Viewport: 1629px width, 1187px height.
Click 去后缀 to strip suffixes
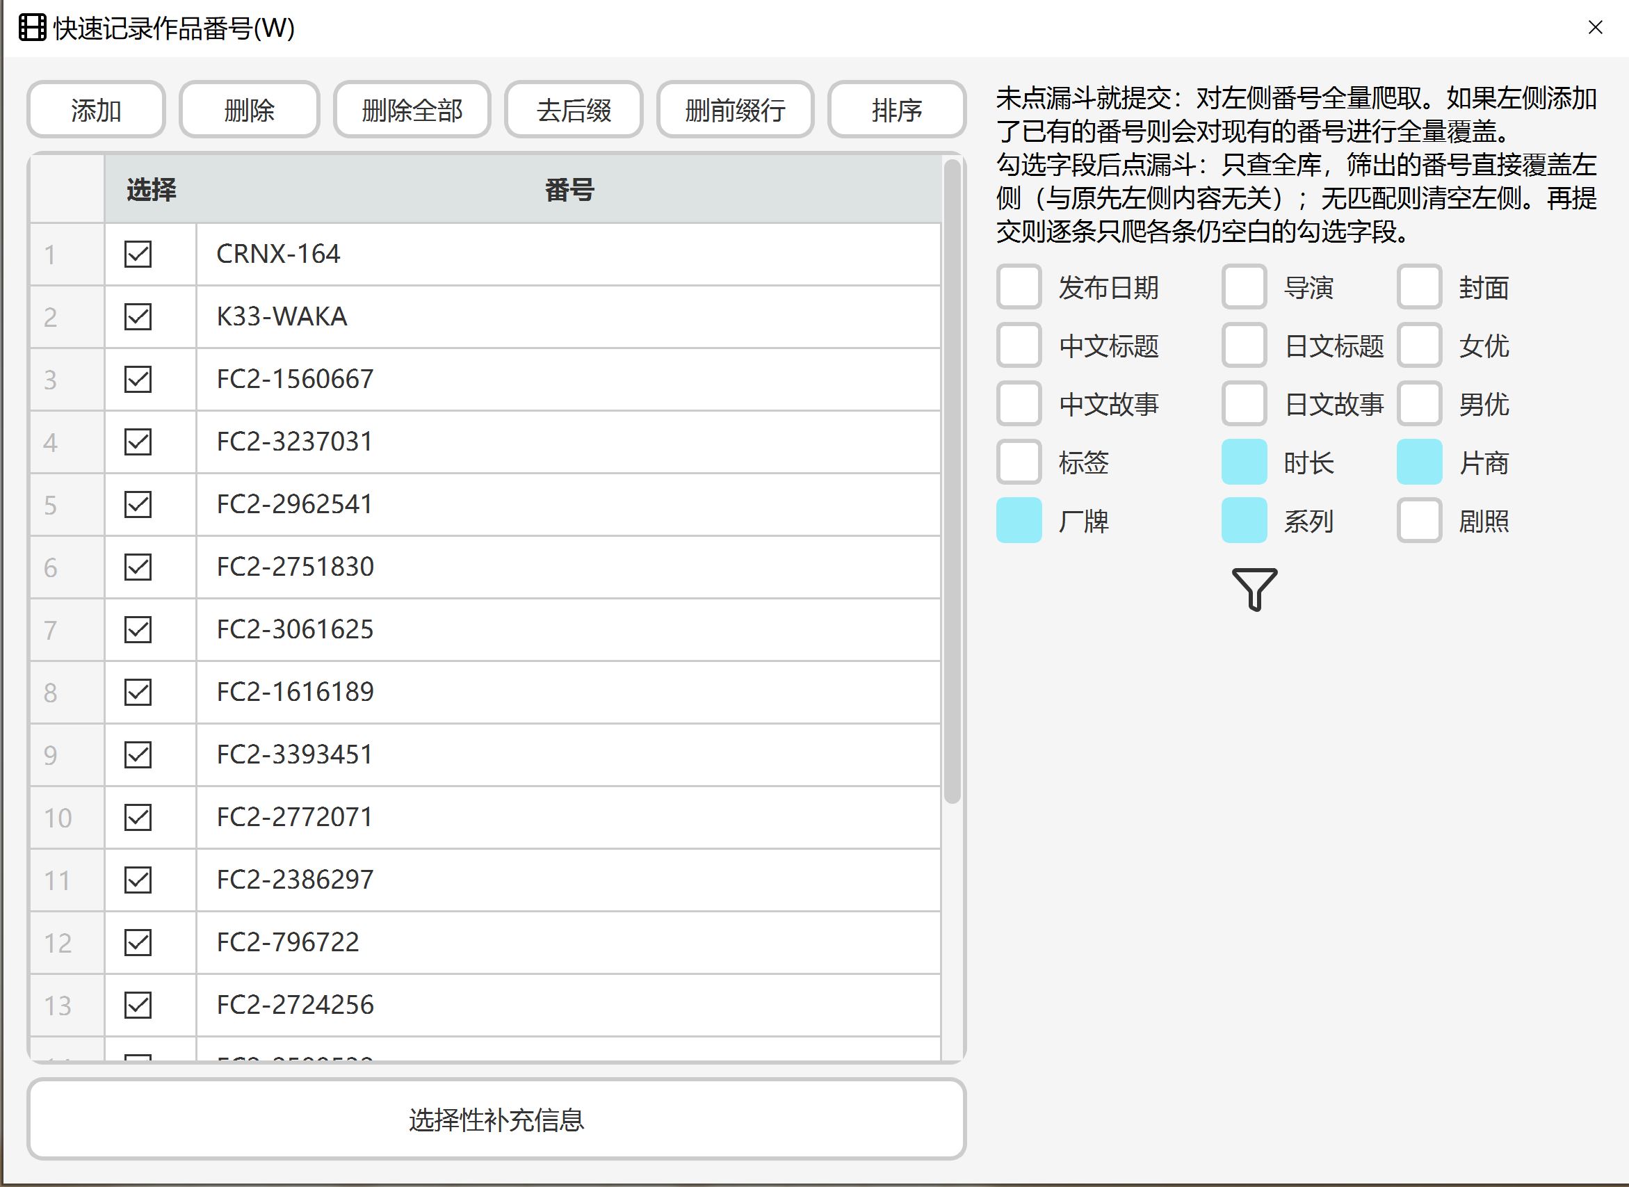click(573, 110)
